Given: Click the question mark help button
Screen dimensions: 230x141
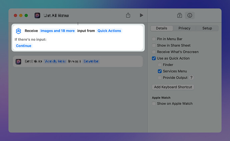Looking at the screenshot, I should [191, 78].
